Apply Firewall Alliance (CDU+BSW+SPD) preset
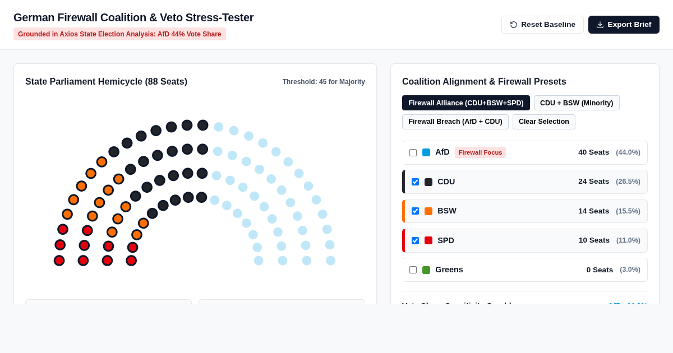This screenshot has height=353, width=673. pyautogui.click(x=466, y=103)
